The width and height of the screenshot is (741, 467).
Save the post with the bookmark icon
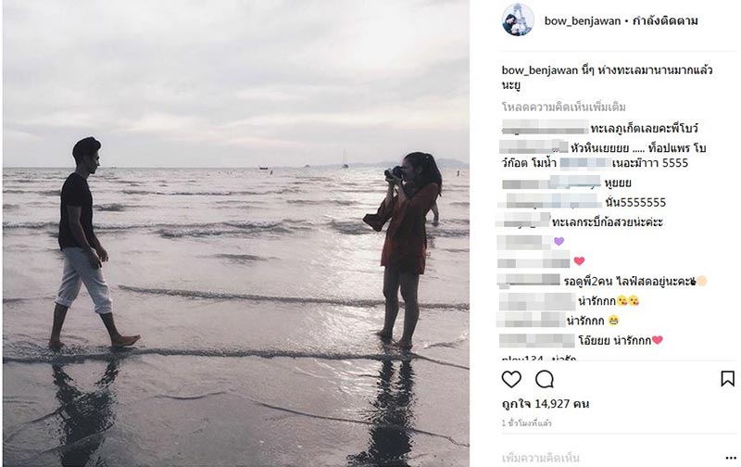tap(727, 379)
